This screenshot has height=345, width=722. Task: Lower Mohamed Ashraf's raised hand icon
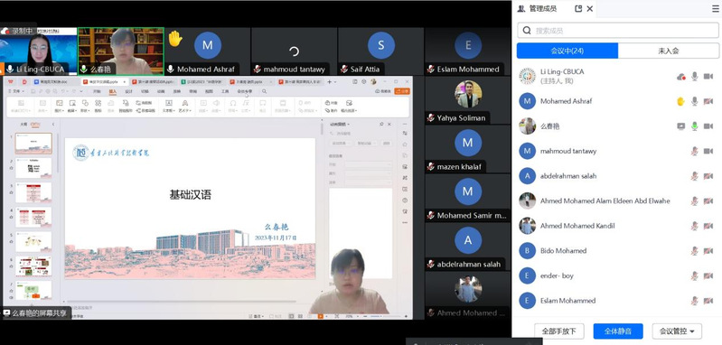point(680,101)
